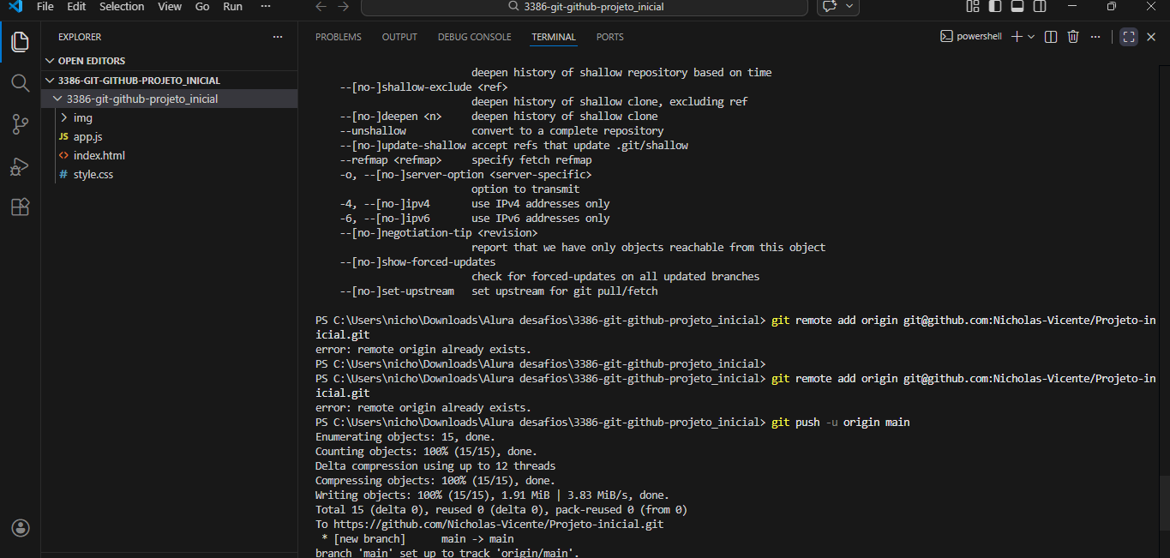Toggle the secondary side bar
Image resolution: width=1170 pixels, height=558 pixels.
point(1040,7)
